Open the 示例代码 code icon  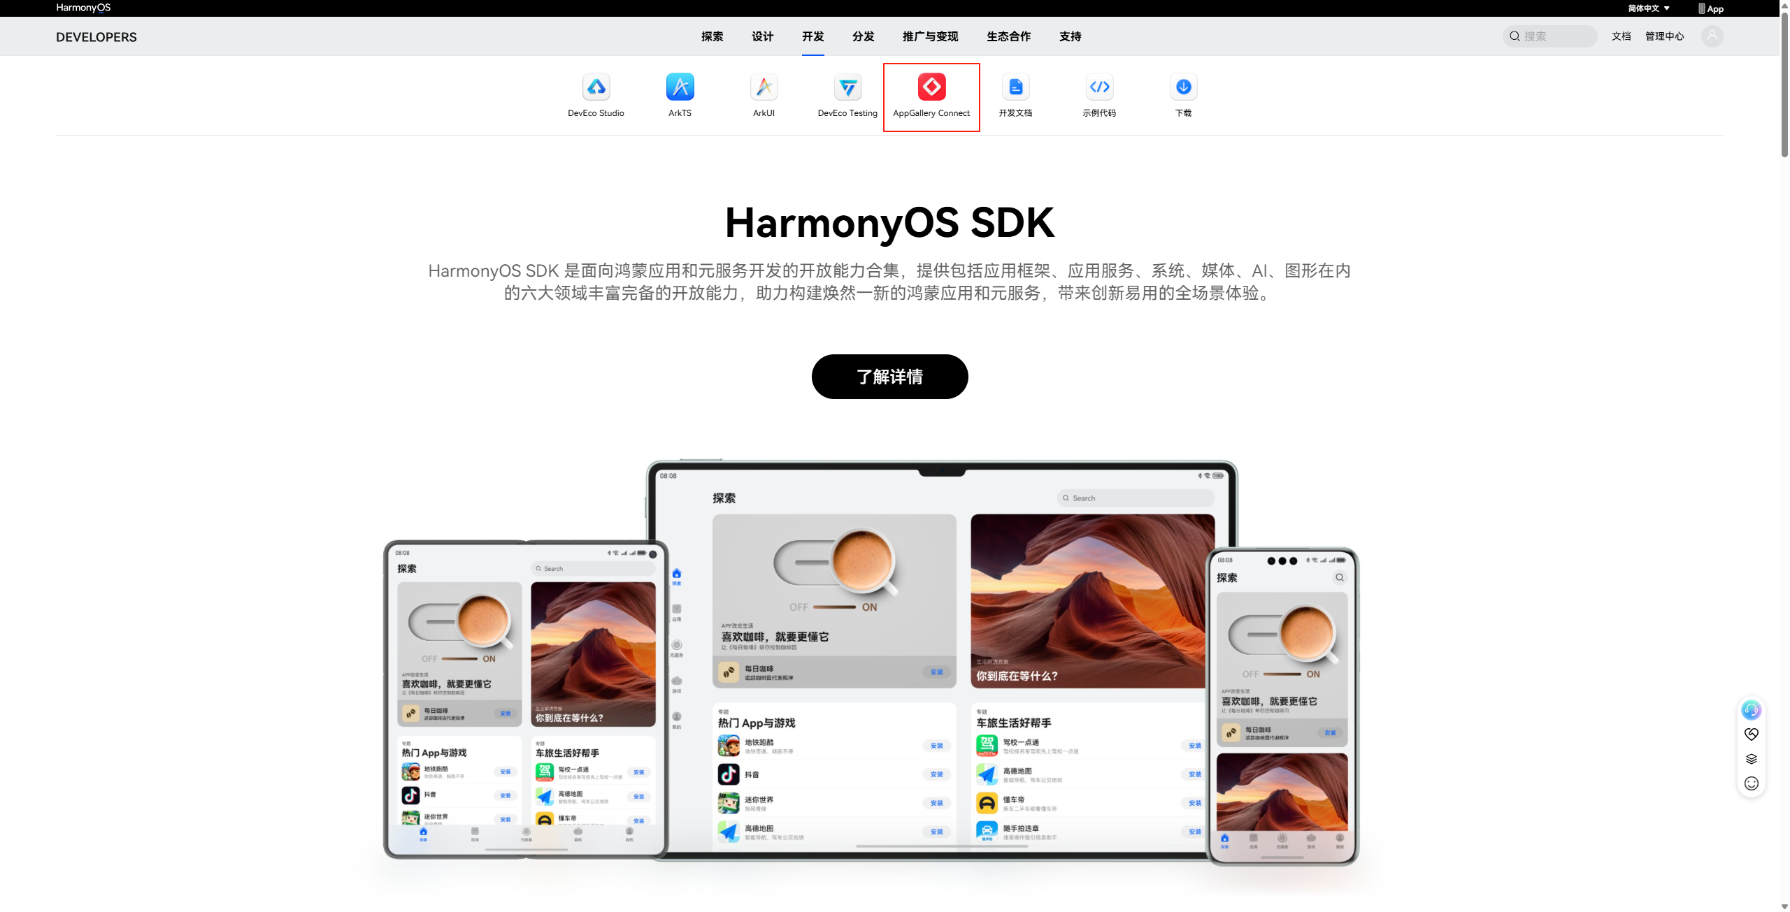[1099, 87]
